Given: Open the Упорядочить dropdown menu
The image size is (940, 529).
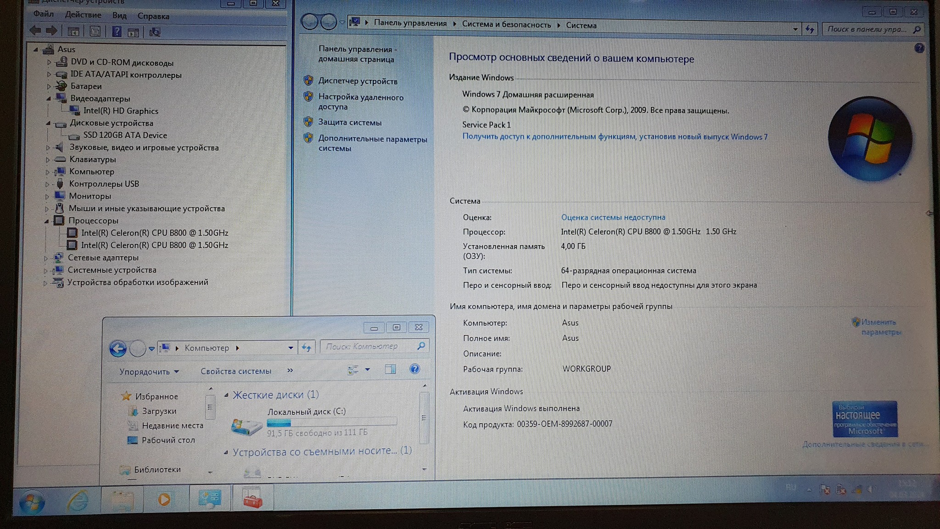Looking at the screenshot, I should point(149,371).
